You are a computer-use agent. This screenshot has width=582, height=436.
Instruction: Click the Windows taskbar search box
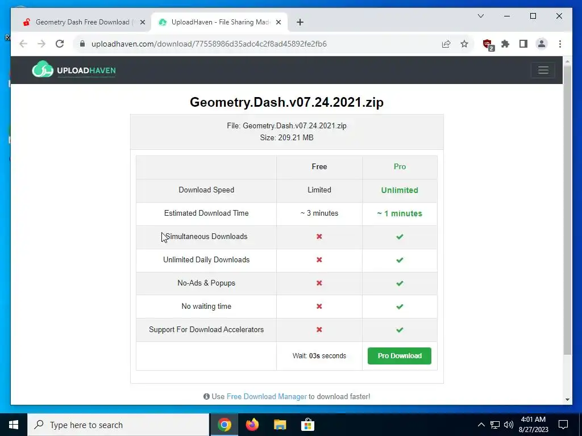[118, 425]
